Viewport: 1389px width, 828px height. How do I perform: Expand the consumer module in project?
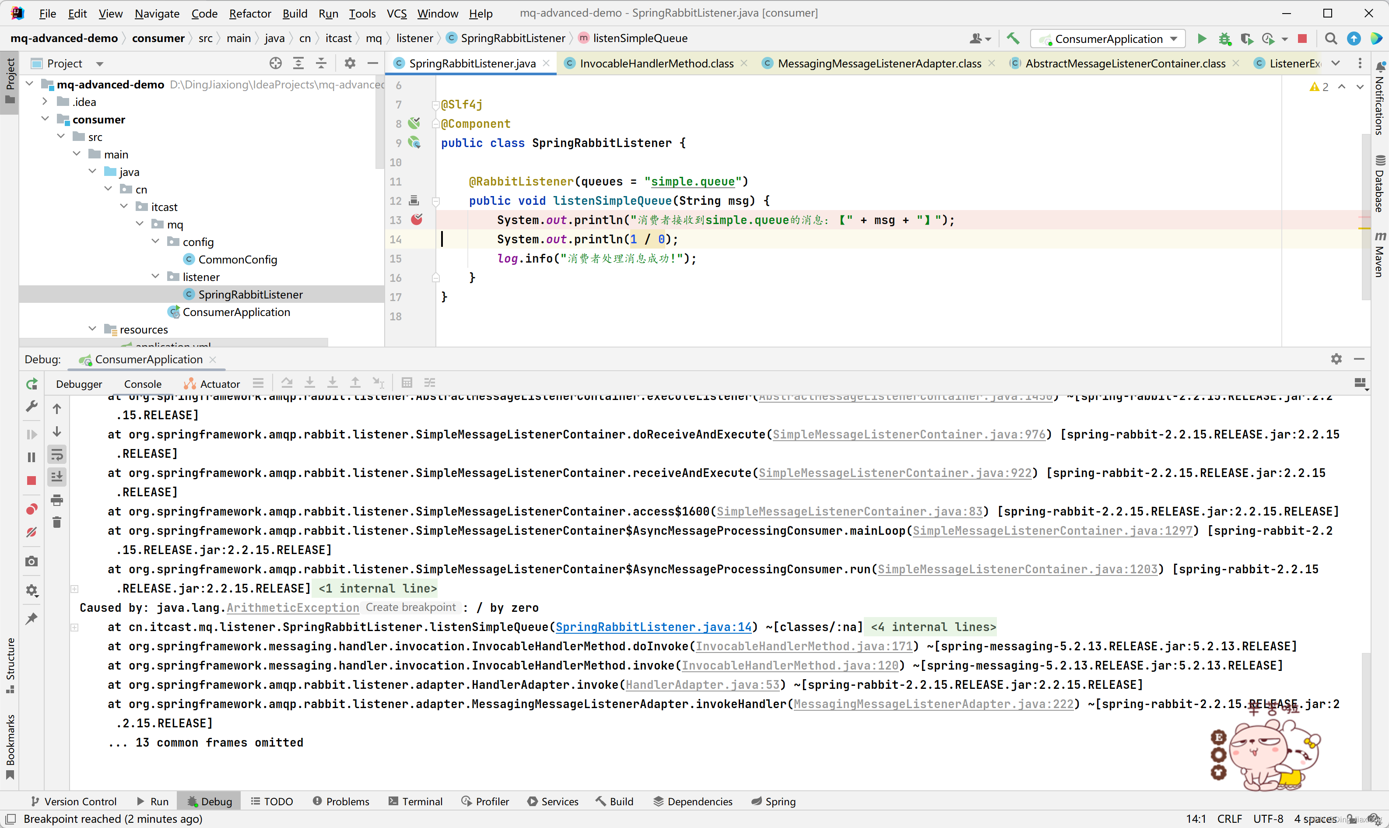click(x=46, y=119)
